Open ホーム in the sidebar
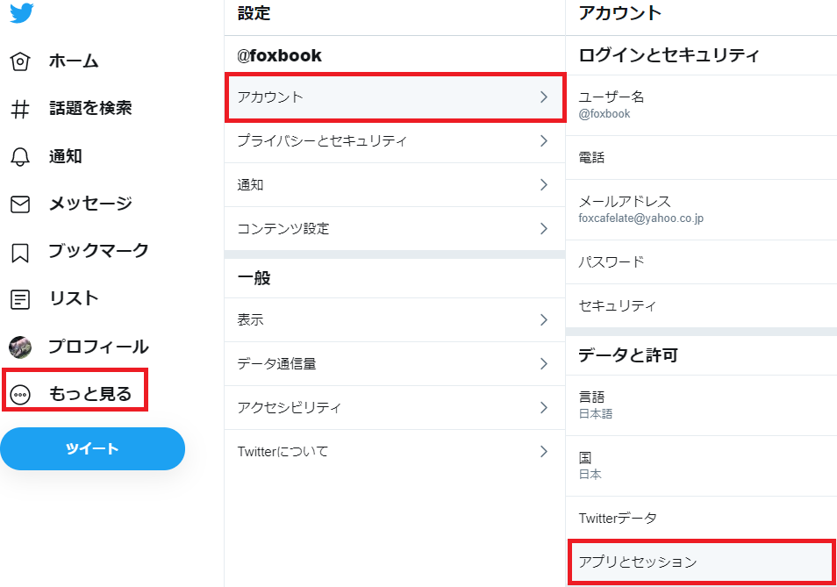 pyautogui.click(x=74, y=61)
